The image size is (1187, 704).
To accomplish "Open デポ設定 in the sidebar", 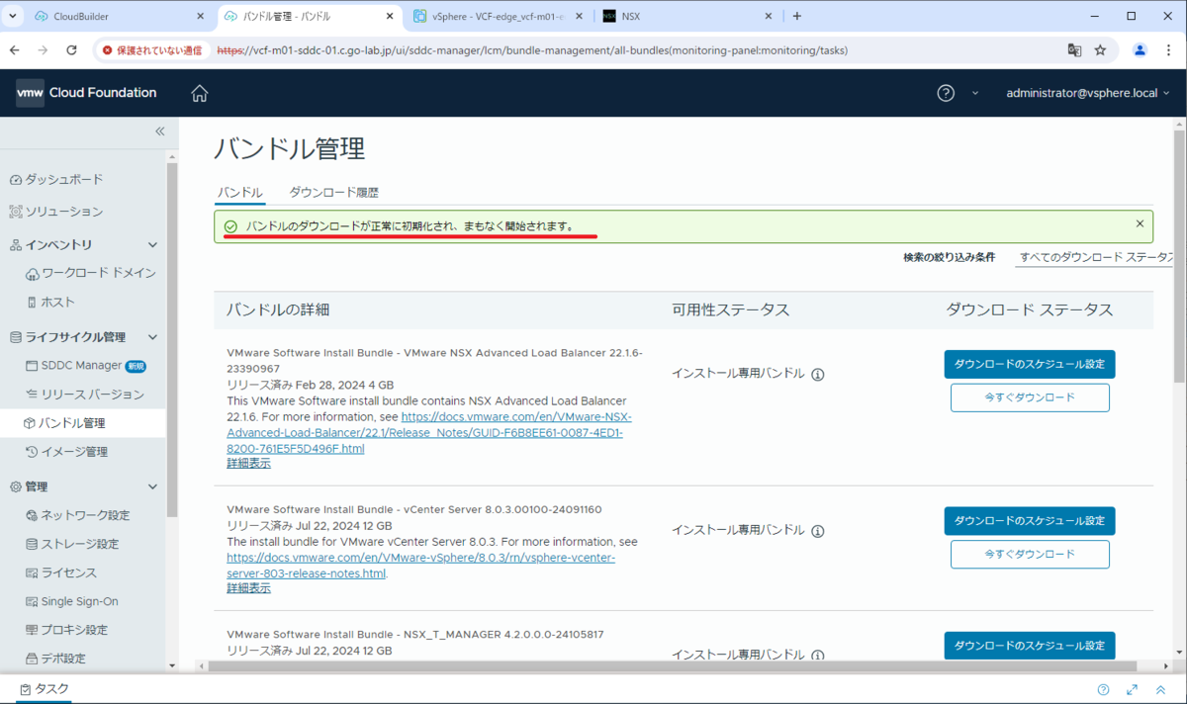I will point(56,659).
